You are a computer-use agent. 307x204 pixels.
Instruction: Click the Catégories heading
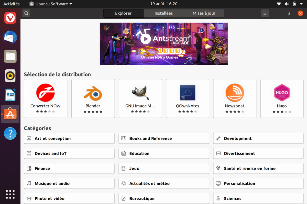click(37, 128)
